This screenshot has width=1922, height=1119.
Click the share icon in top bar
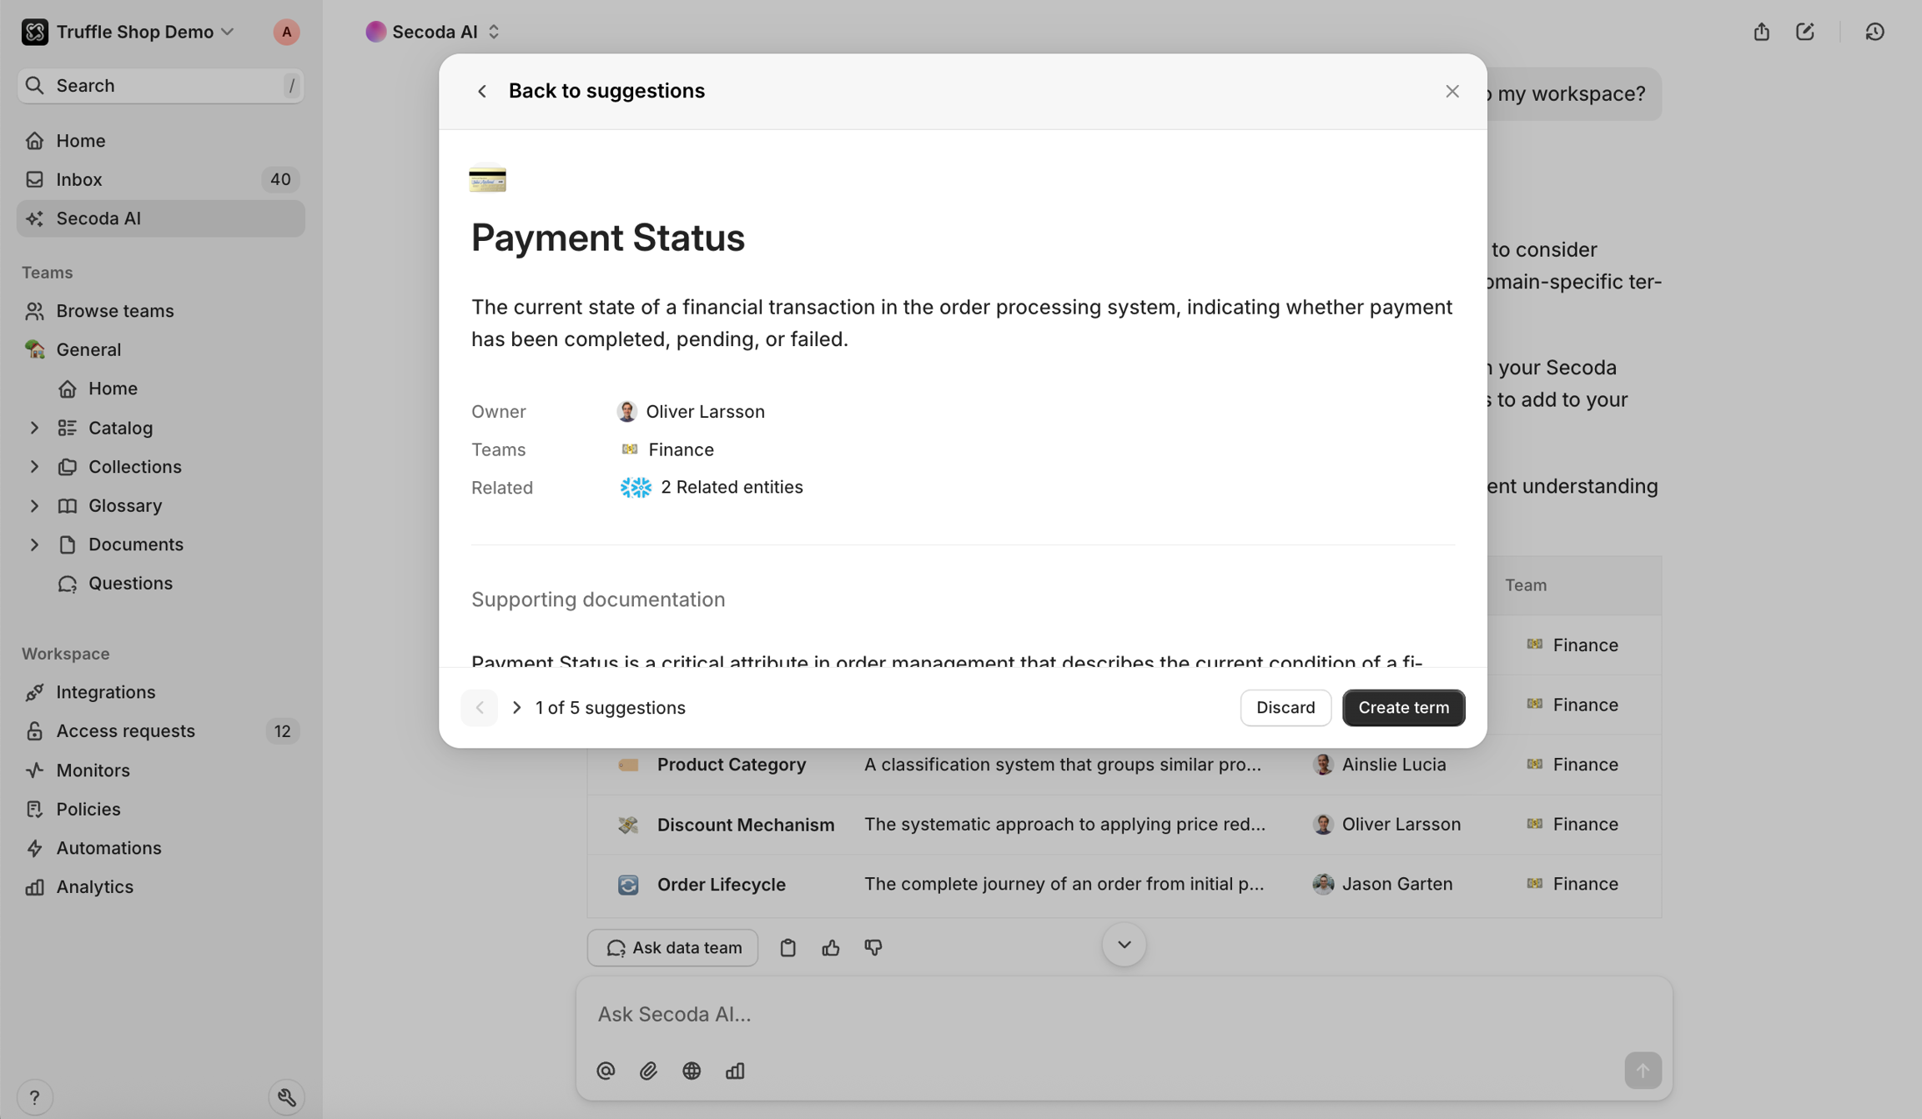1761,32
